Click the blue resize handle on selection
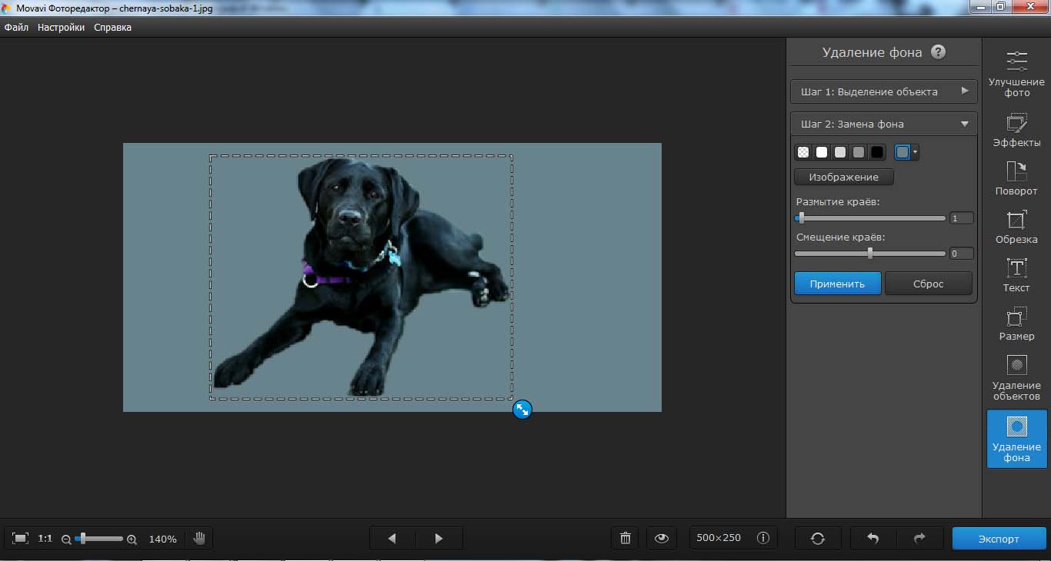 (x=522, y=410)
